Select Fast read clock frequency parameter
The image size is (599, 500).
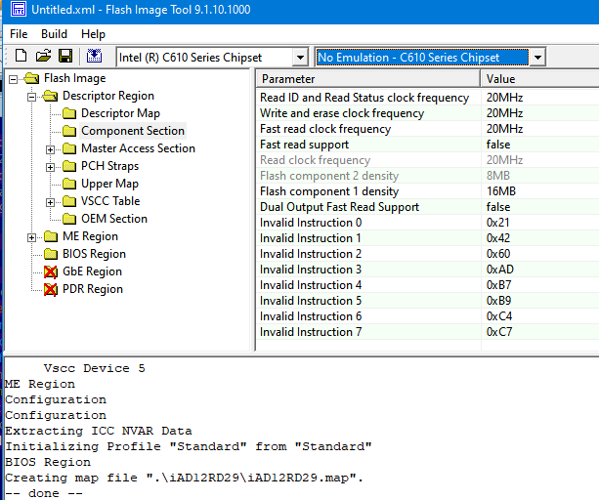point(325,129)
